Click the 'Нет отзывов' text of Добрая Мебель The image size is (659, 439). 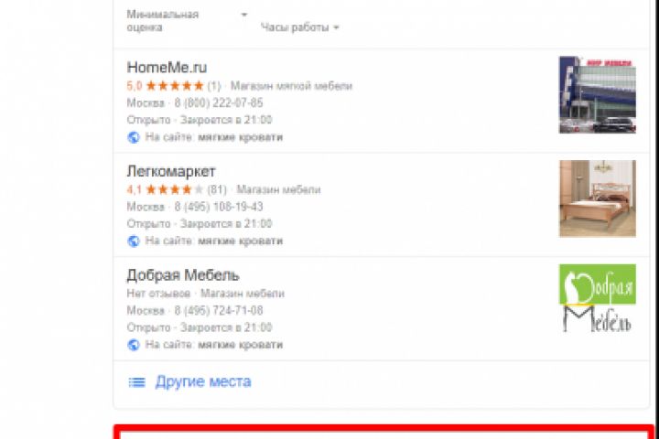pos(158,294)
